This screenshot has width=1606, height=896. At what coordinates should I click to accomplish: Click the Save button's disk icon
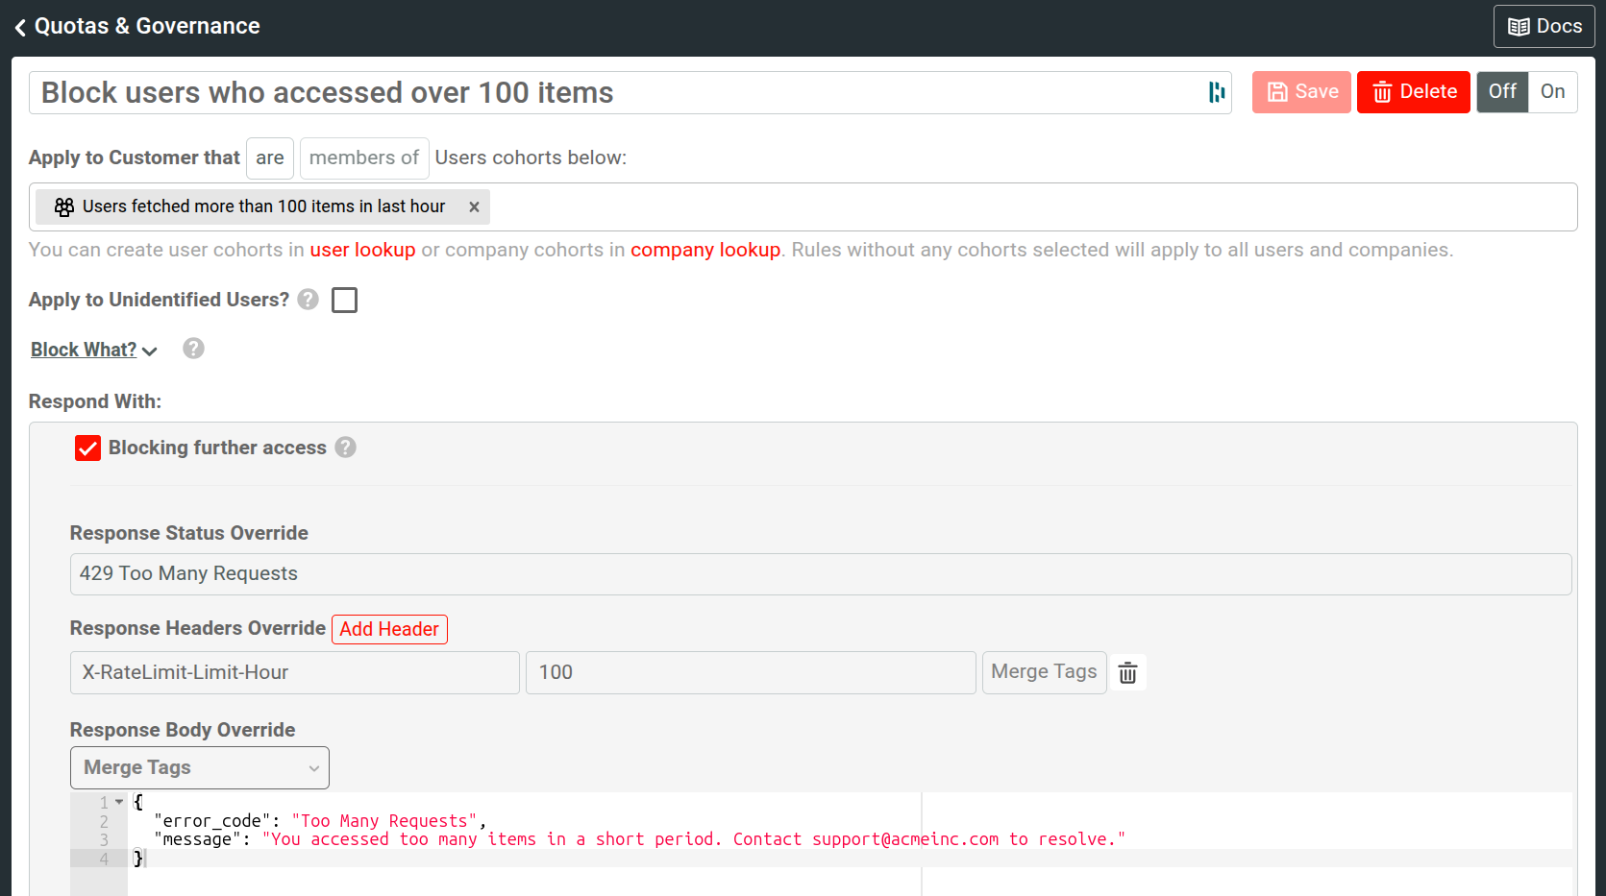coord(1277,92)
